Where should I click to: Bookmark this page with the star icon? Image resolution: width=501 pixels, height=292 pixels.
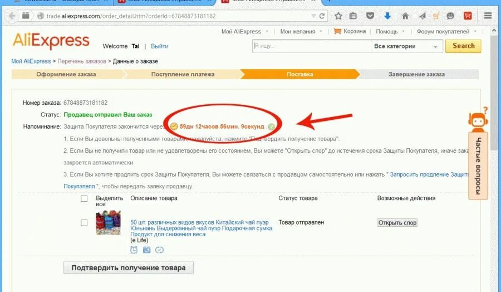[x=338, y=16]
